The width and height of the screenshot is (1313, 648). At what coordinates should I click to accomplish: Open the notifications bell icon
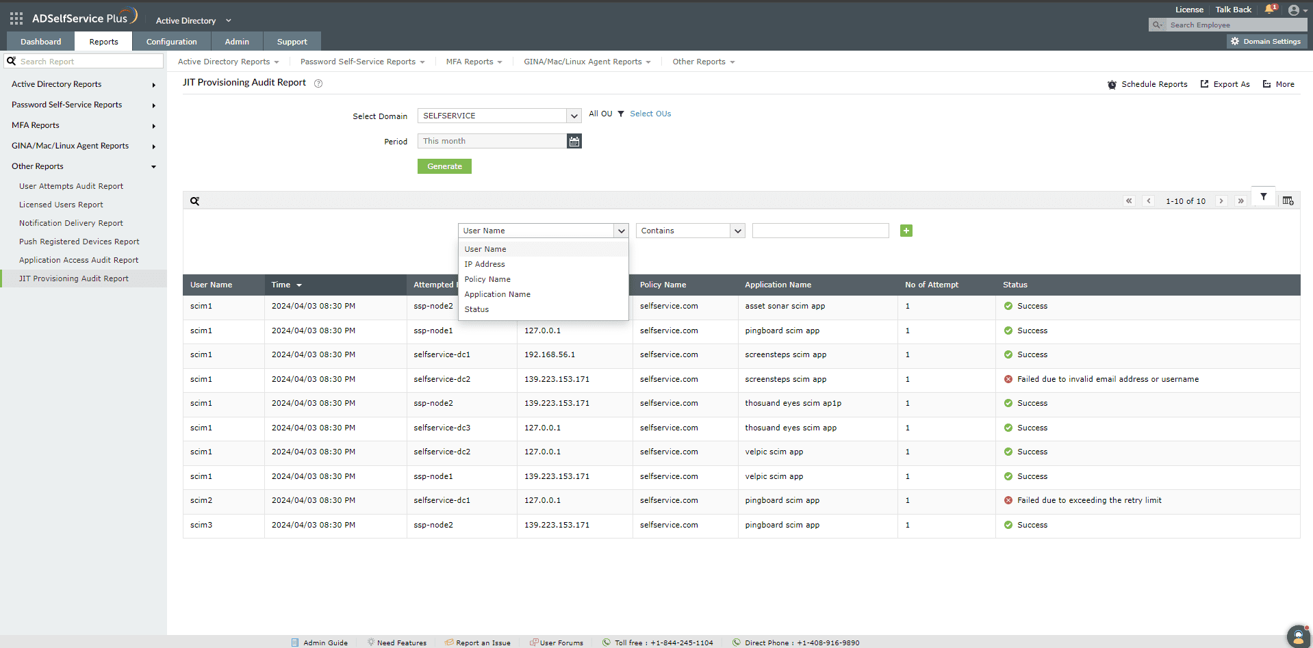(x=1270, y=9)
